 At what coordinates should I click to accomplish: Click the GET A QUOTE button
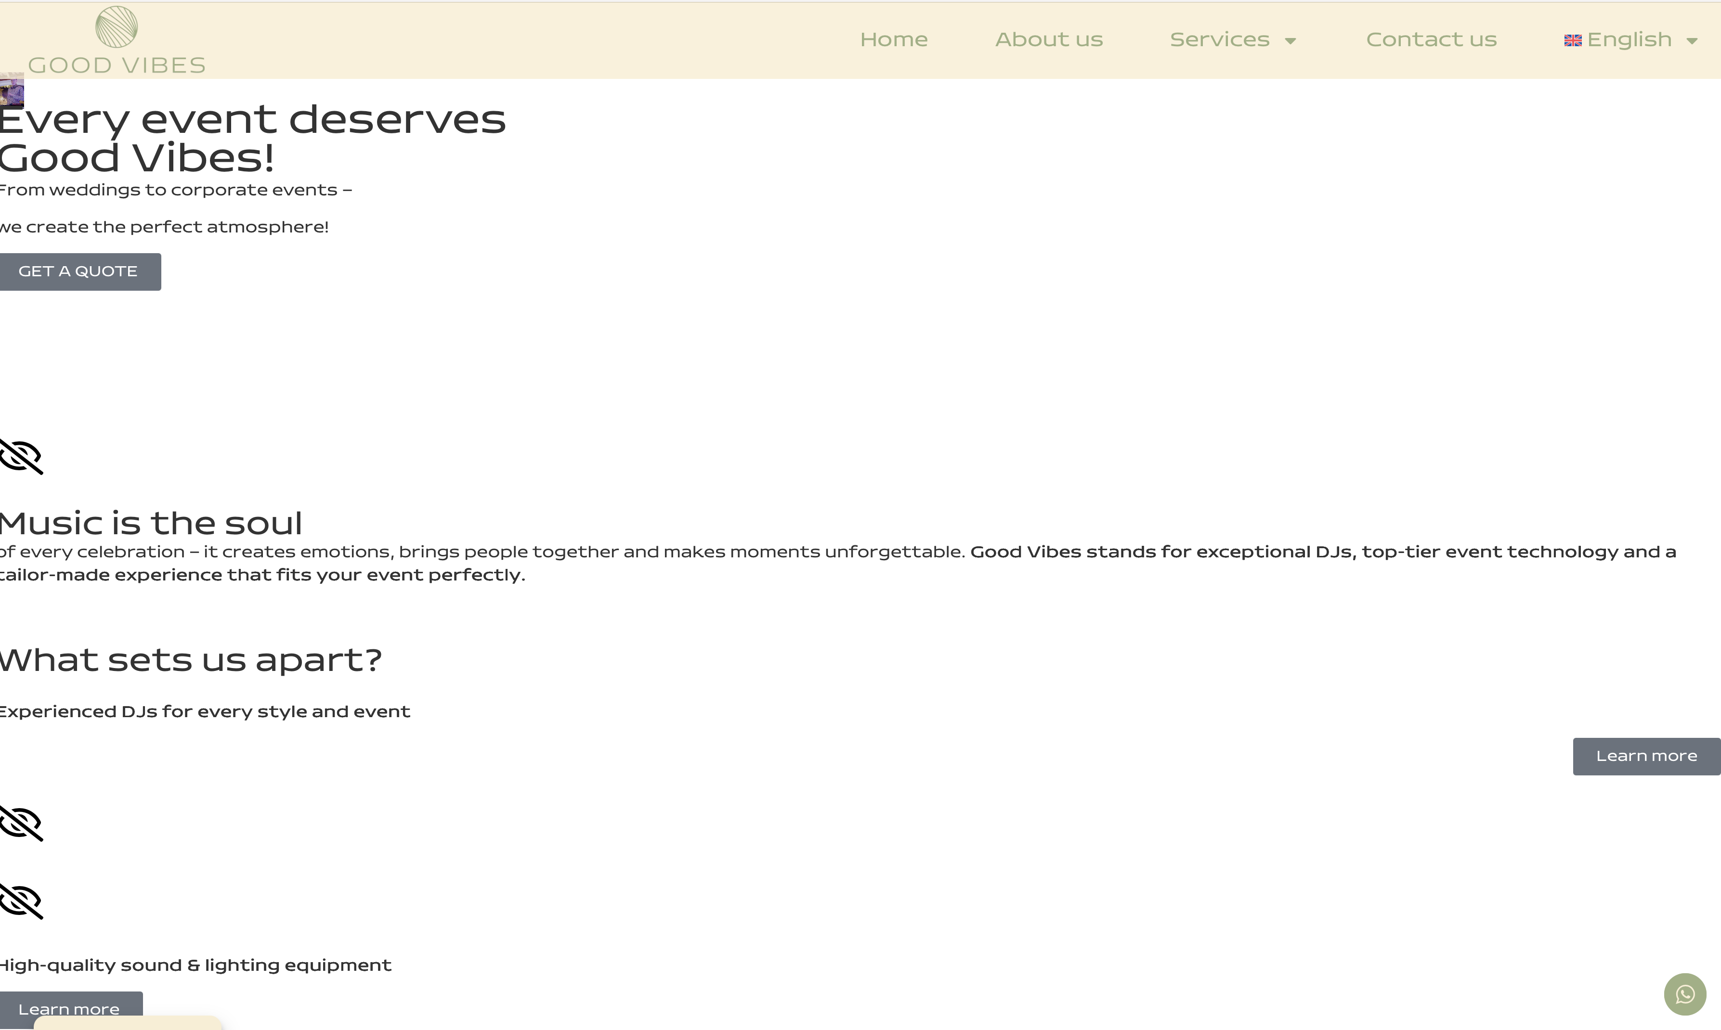(80, 271)
